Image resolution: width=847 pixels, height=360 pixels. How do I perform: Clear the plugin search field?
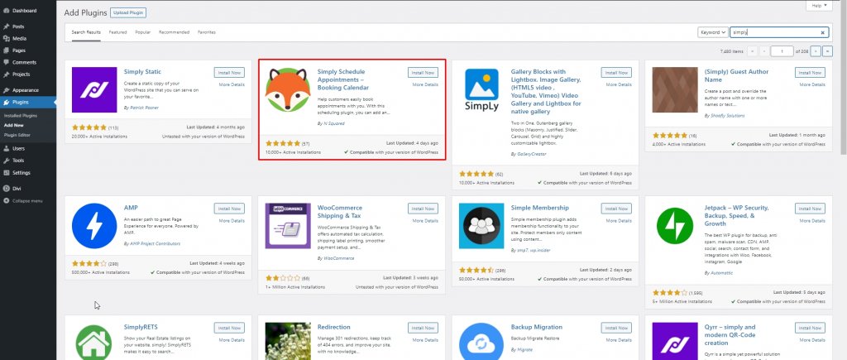click(x=822, y=32)
